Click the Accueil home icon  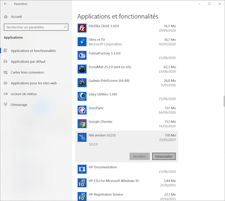coord(6,17)
